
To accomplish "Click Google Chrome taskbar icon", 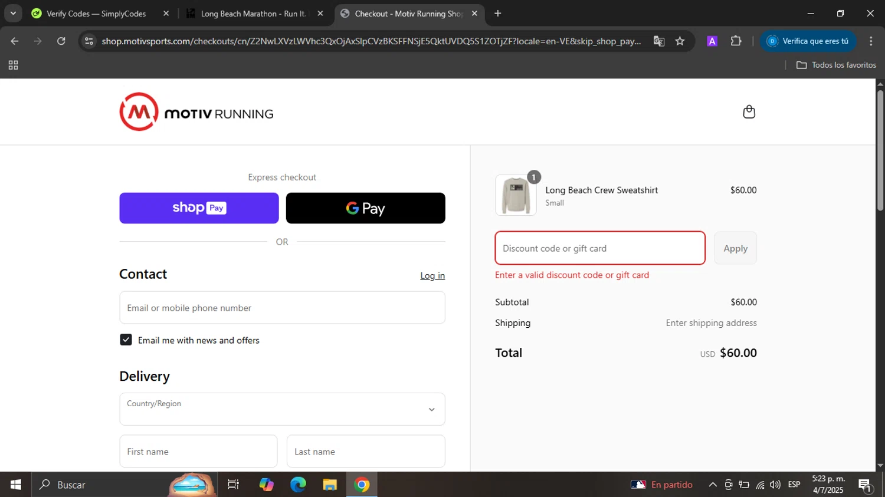I will [x=362, y=485].
